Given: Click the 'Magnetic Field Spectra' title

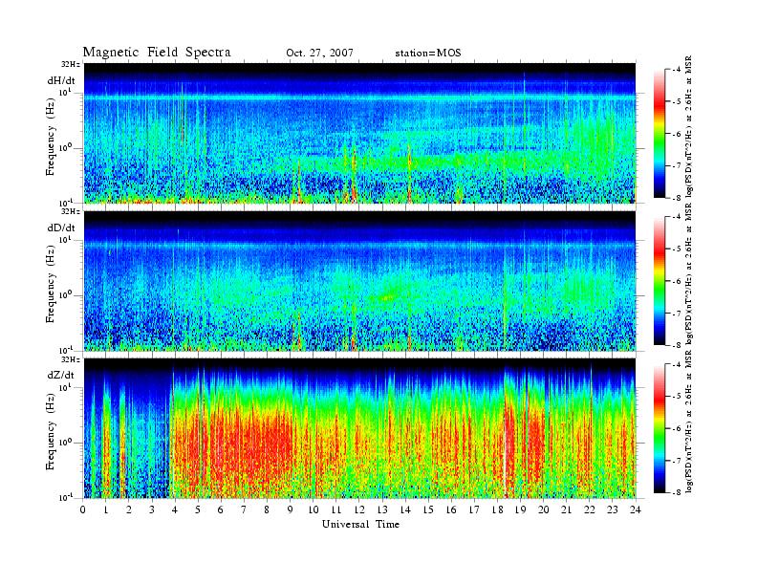Looking at the screenshot, I should [157, 53].
